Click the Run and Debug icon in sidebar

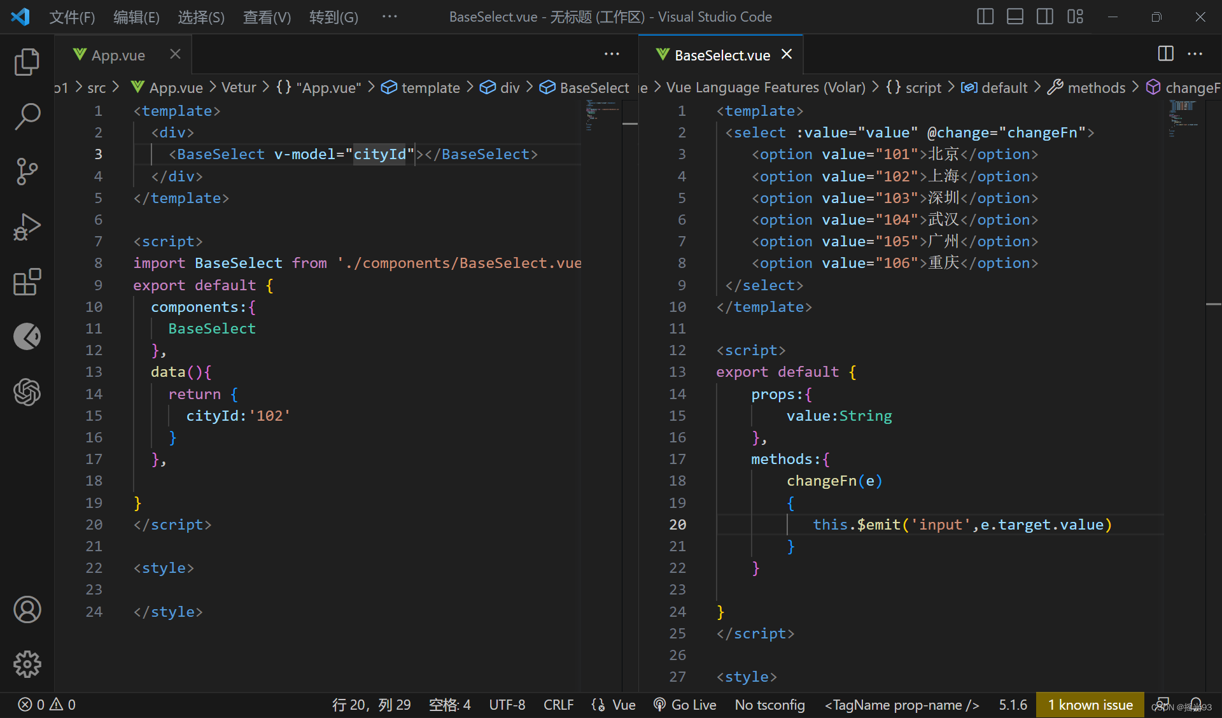[x=25, y=227]
